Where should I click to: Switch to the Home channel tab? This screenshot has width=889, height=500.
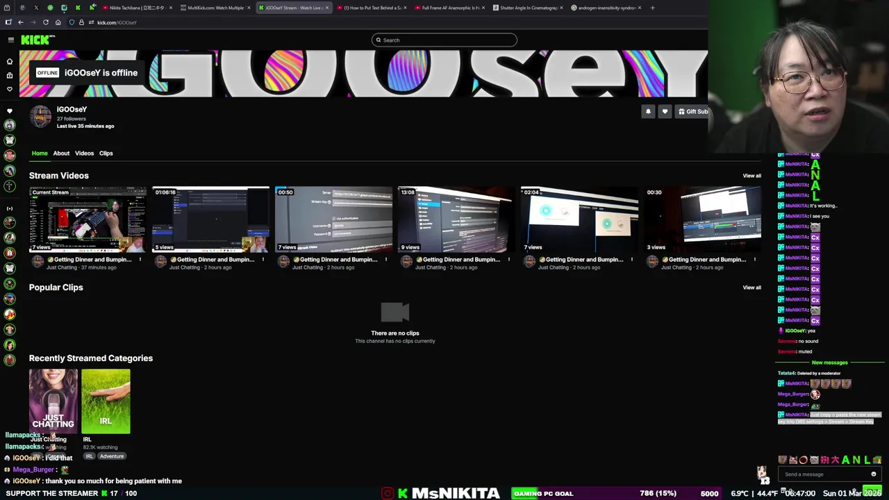tap(40, 153)
